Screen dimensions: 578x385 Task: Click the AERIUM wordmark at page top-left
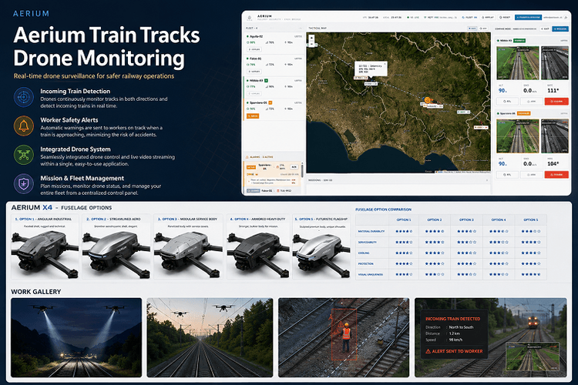[x=31, y=14]
